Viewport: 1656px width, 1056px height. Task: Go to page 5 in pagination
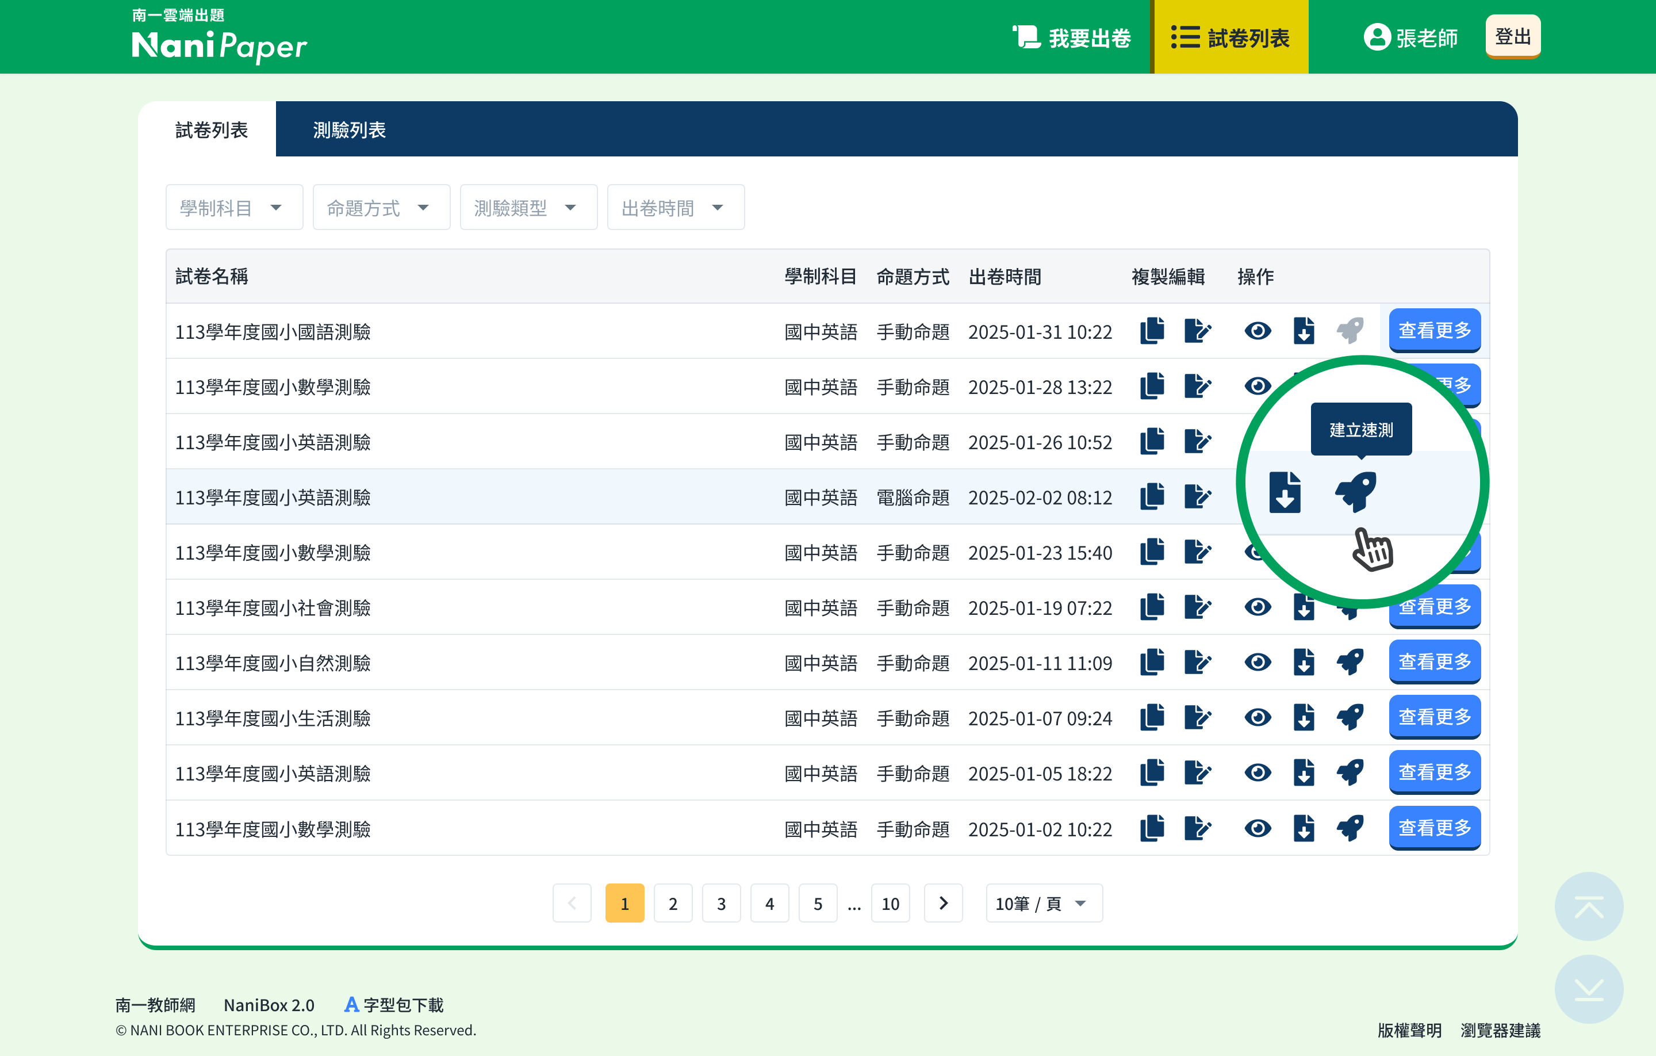[818, 903]
